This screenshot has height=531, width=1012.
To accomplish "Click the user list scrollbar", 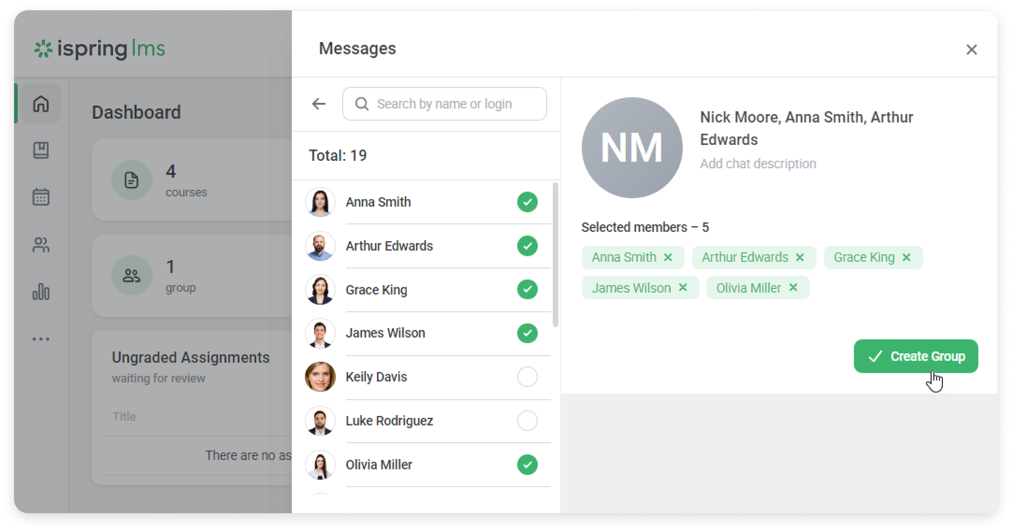I will (556, 255).
